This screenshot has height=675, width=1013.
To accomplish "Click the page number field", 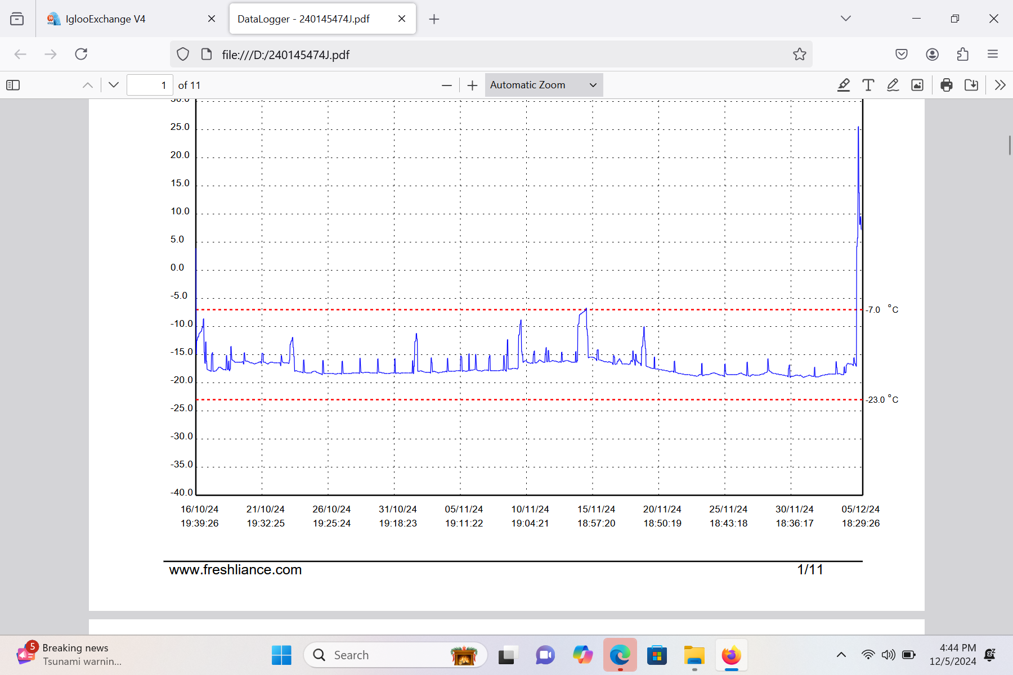I will [150, 85].
